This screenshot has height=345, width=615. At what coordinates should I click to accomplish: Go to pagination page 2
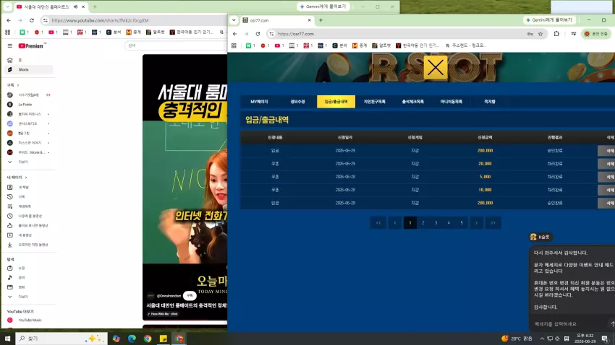pyautogui.click(x=423, y=222)
